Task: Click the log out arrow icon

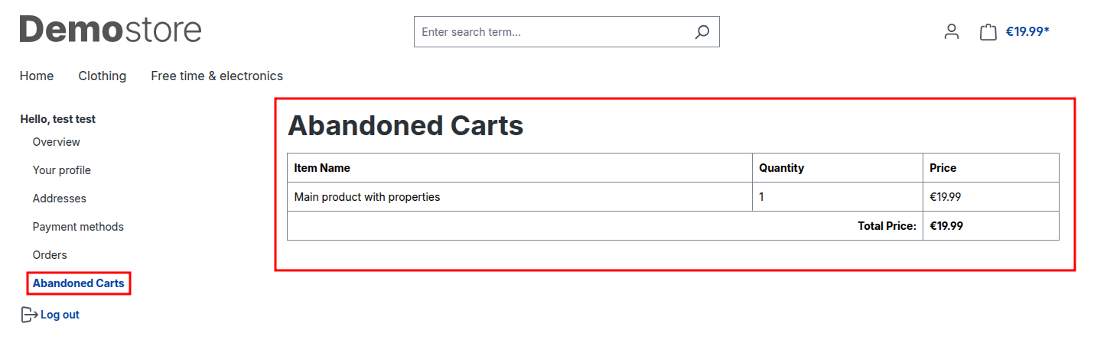Action: (29, 315)
